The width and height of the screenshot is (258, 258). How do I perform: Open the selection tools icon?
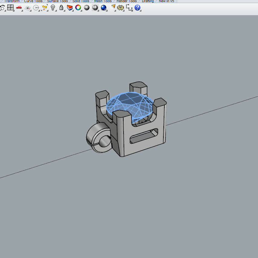point(44,8)
